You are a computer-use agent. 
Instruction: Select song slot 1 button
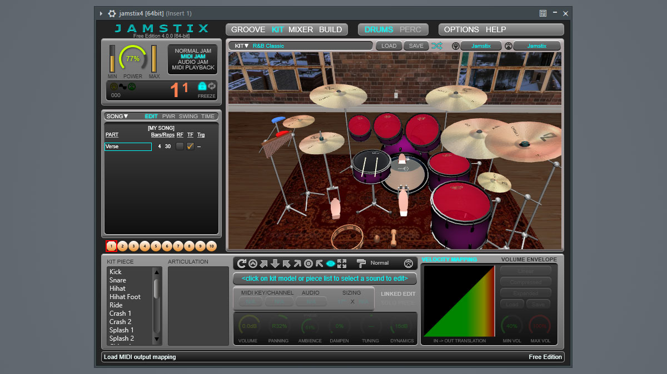pos(111,246)
